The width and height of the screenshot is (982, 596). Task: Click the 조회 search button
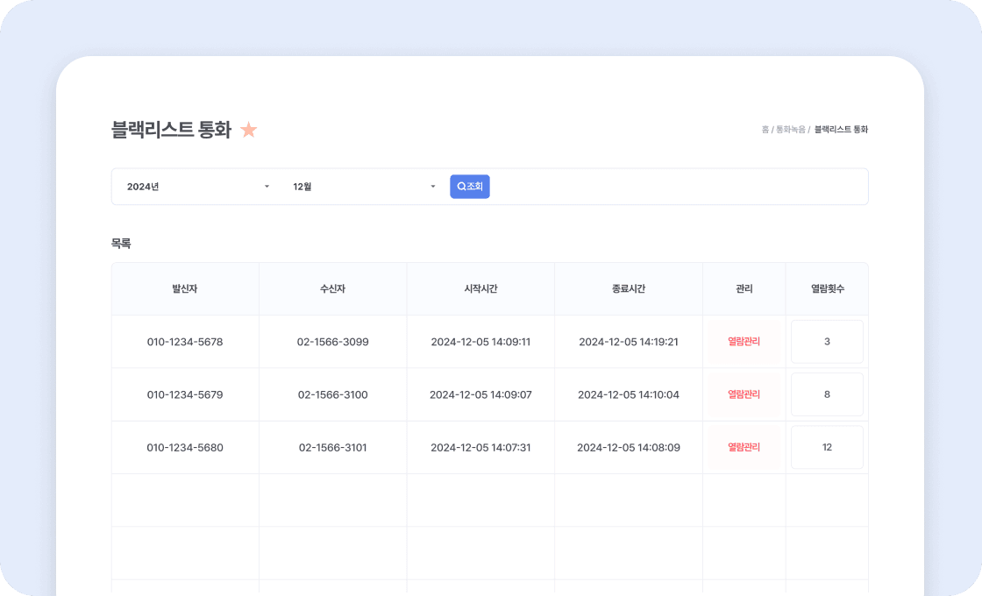coord(470,187)
